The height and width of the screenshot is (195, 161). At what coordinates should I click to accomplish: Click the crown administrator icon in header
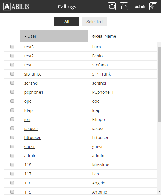[x=112, y=6]
